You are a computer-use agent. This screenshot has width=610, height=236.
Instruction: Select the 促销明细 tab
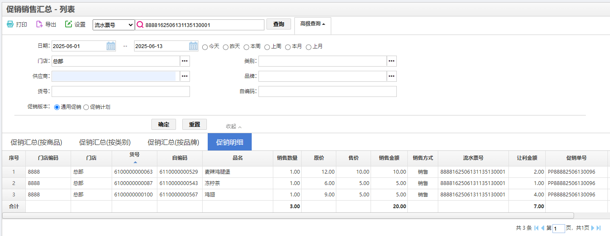(230, 142)
